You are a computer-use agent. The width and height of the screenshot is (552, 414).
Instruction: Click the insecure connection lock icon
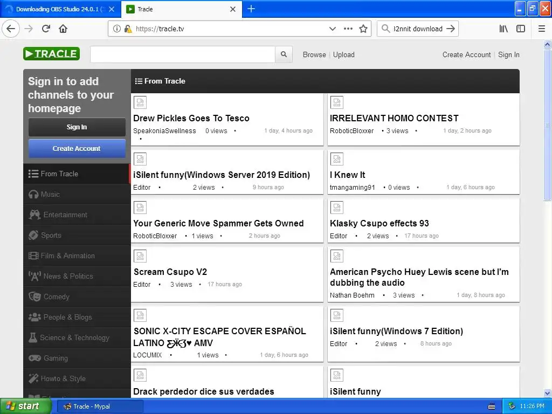tap(128, 29)
